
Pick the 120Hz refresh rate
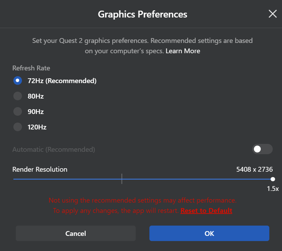(17, 127)
